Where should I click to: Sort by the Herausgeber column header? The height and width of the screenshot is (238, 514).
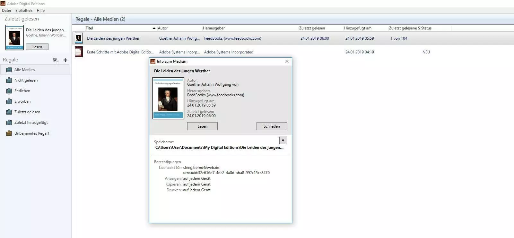point(214,28)
